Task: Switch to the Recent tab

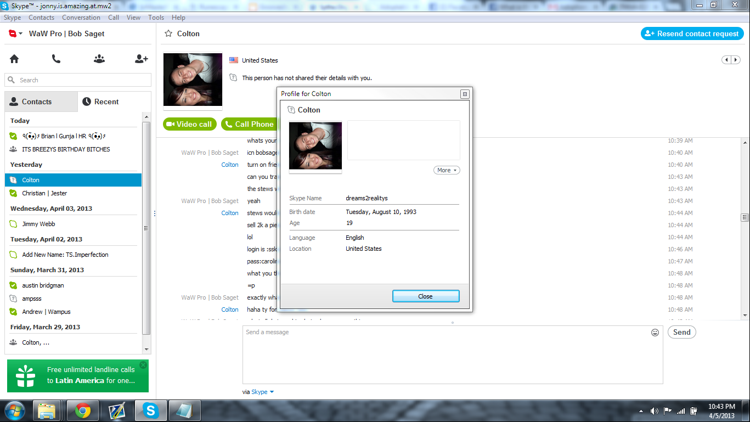Action: pyautogui.click(x=115, y=102)
